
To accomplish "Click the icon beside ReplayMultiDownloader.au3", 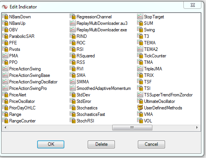I will pyautogui.click(x=73, y=23).
